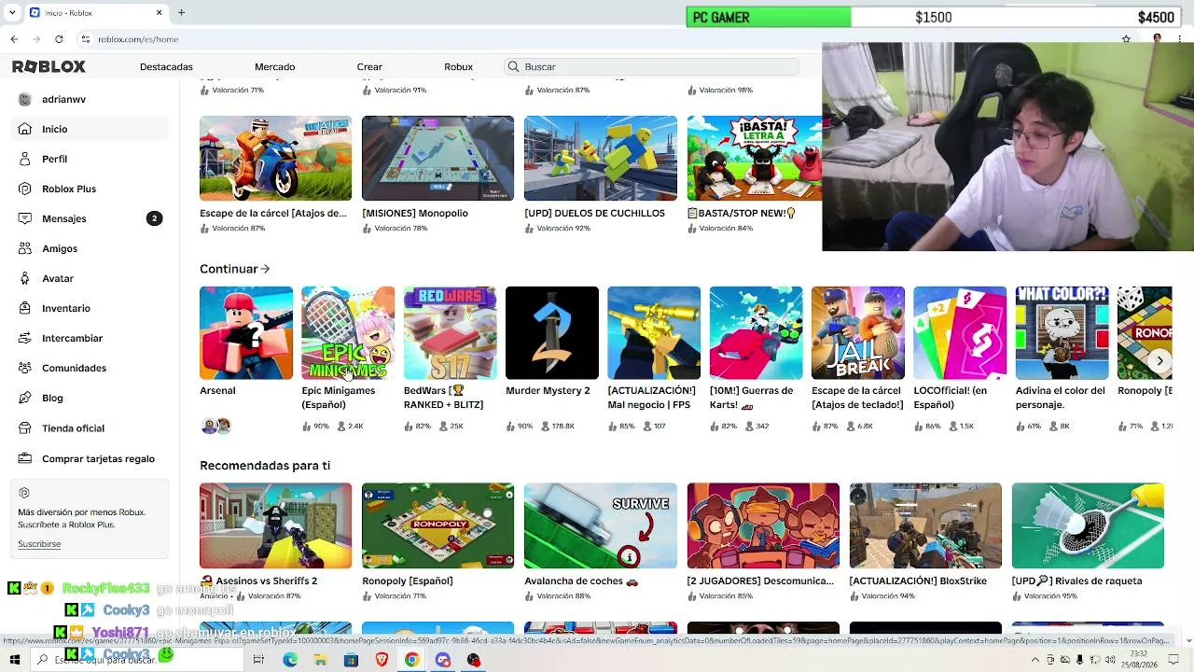Click the Windows taskbar search box
The height and width of the screenshot is (672, 1194).
(138, 660)
